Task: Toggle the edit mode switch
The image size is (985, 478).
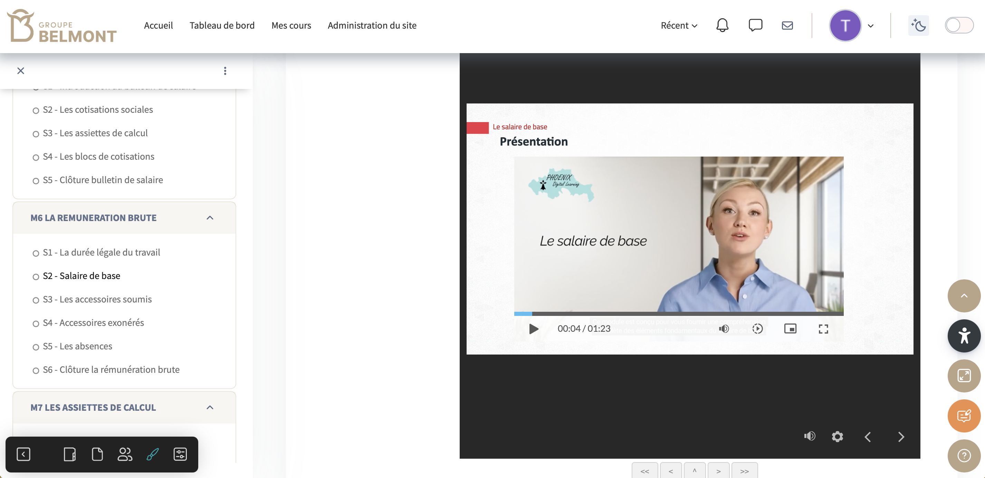Action: [959, 26]
